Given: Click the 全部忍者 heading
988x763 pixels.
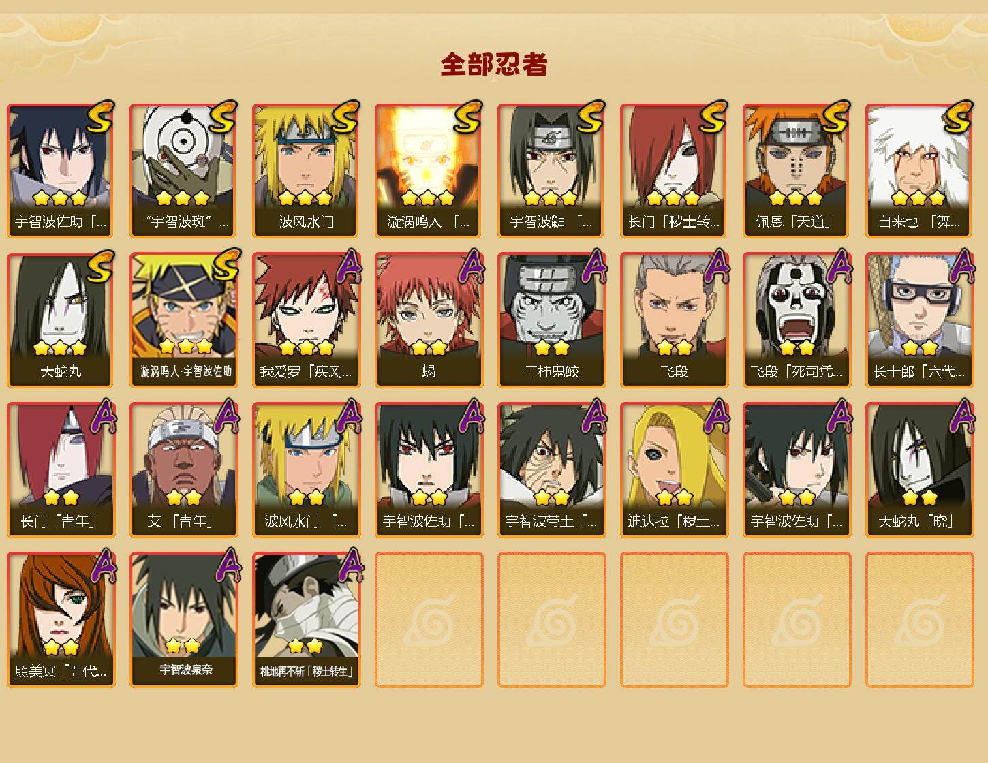Looking at the screenshot, I should click(x=494, y=65).
